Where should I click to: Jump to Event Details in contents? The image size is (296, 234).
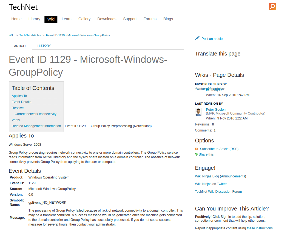tap(21, 102)
